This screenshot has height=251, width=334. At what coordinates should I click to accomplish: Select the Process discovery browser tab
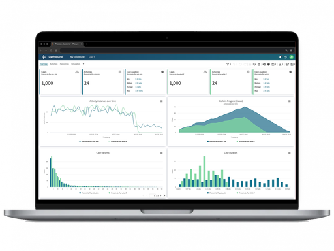pyautogui.click(x=67, y=44)
